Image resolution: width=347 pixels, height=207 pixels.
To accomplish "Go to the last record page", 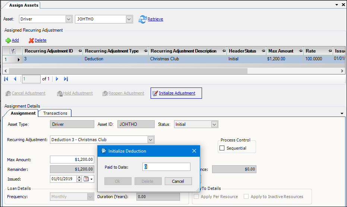I will click(x=66, y=79).
